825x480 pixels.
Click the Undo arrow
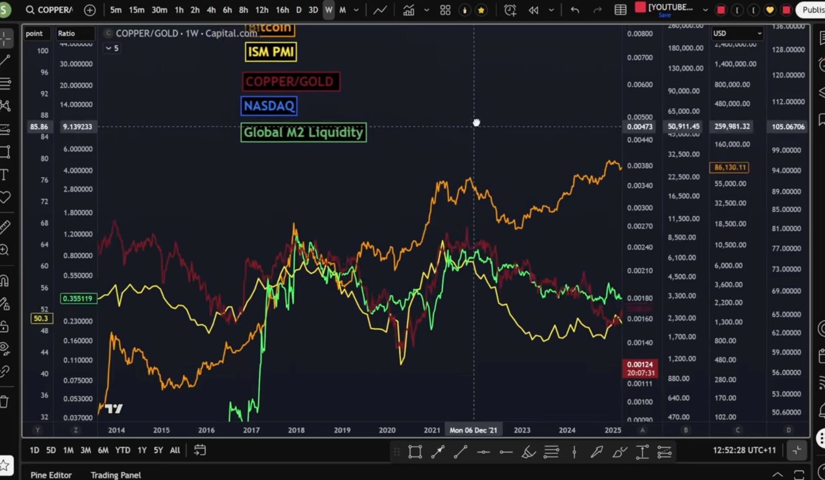click(x=574, y=10)
